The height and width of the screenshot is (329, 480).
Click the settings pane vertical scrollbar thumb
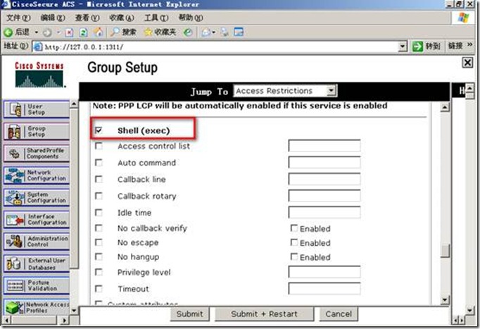pos(445,251)
